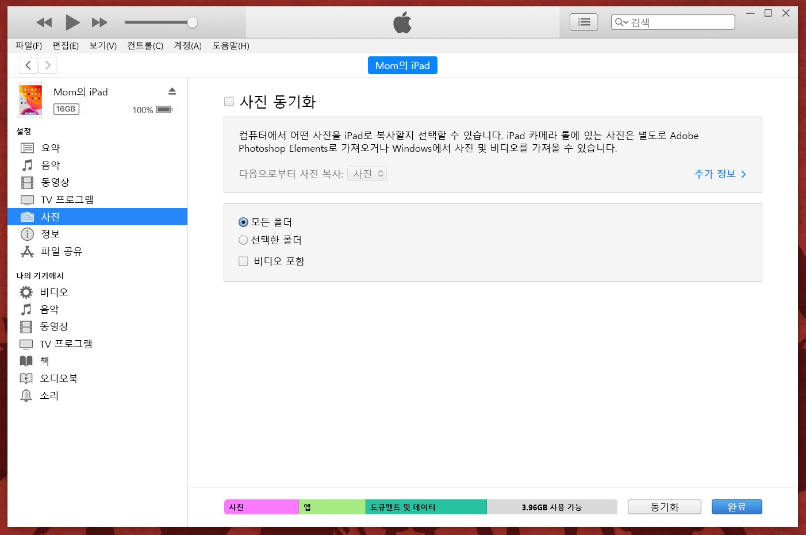Close the iTunes window

coord(786,13)
